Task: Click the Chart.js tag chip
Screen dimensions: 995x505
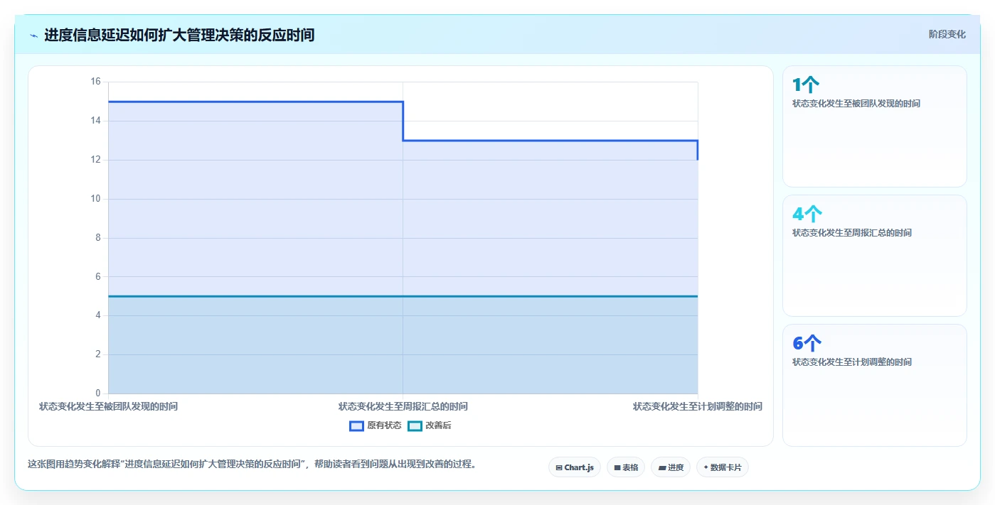Action: click(575, 467)
